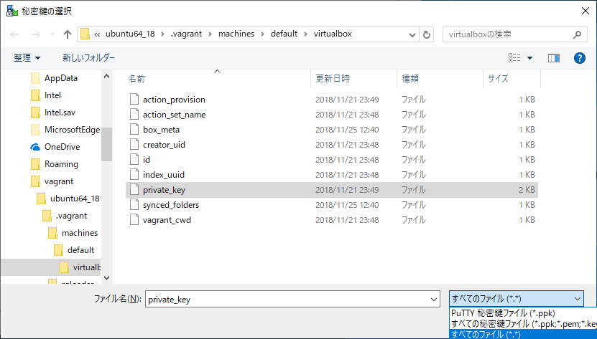The image size is (597, 339).
Task: Click the OneDrive cloud icon
Action: (35, 147)
